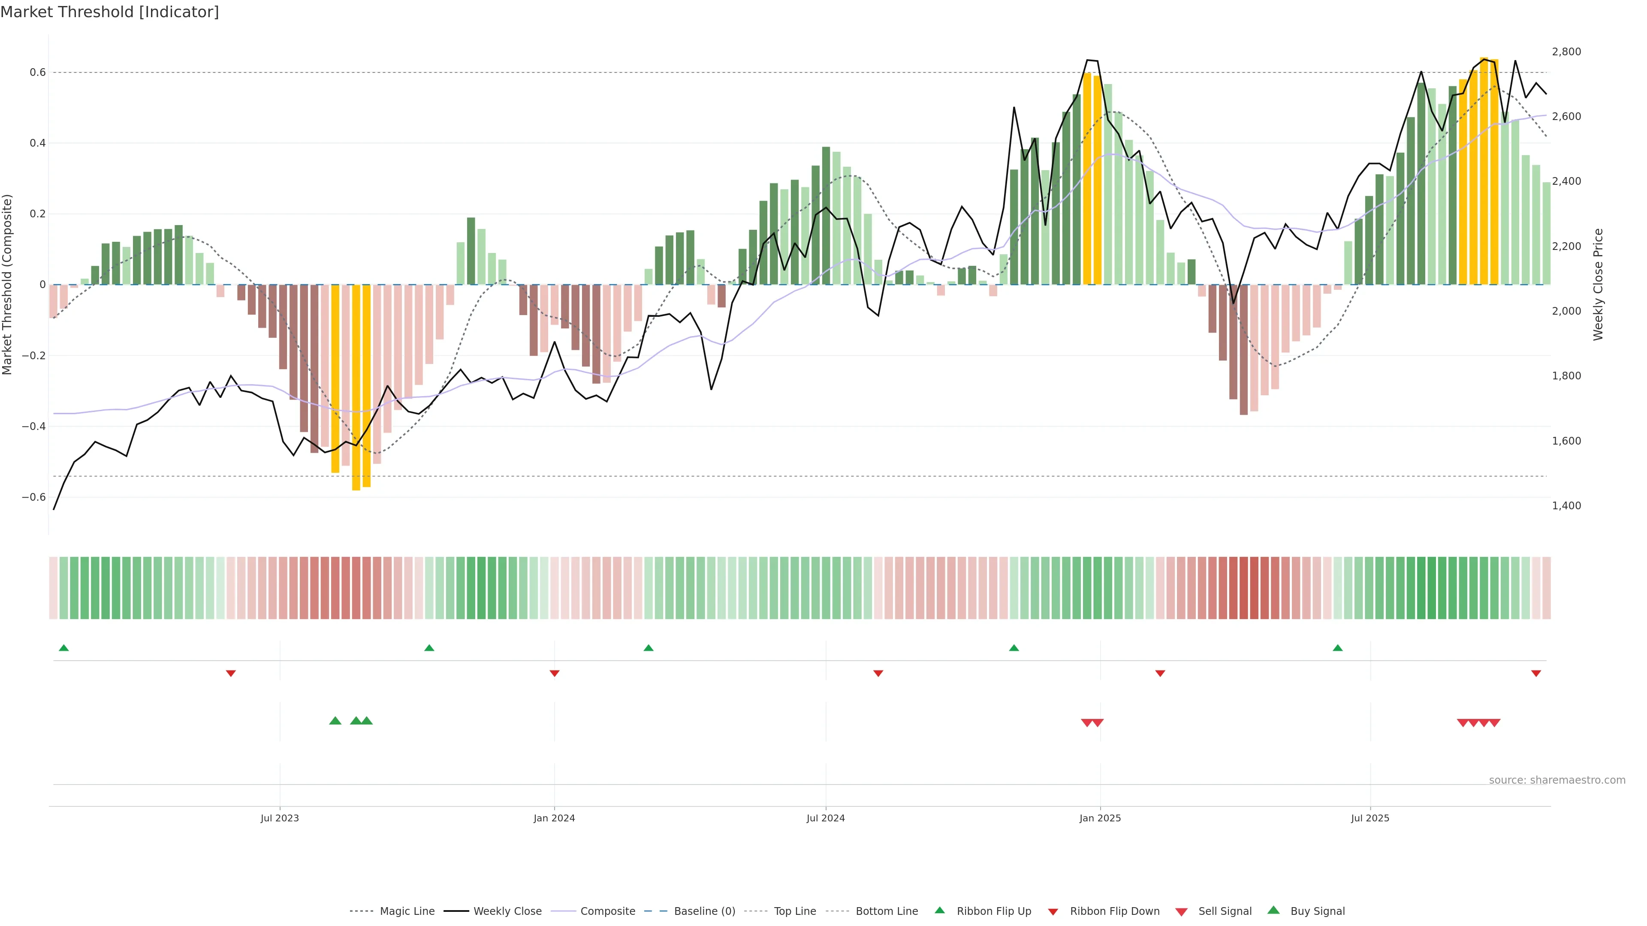1647x926 pixels.
Task: Toggle Baseline (0) legend entry
Action: (704, 911)
